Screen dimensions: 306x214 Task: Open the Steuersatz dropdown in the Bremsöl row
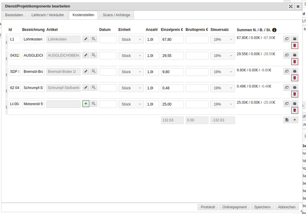[x=222, y=72]
